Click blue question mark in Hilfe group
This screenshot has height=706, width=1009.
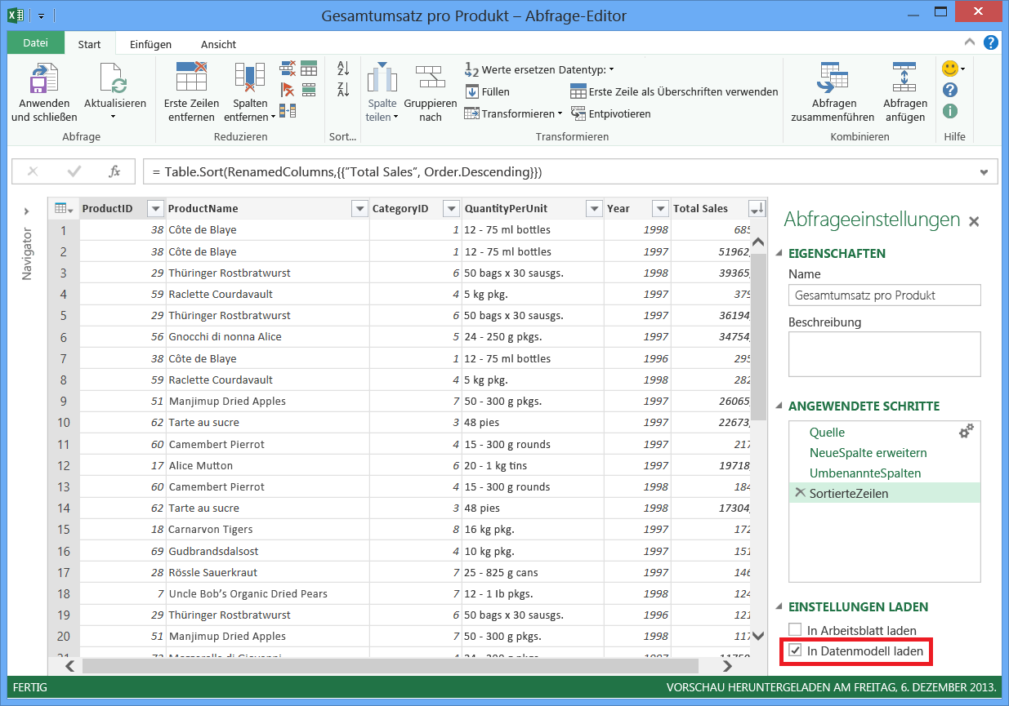[950, 90]
